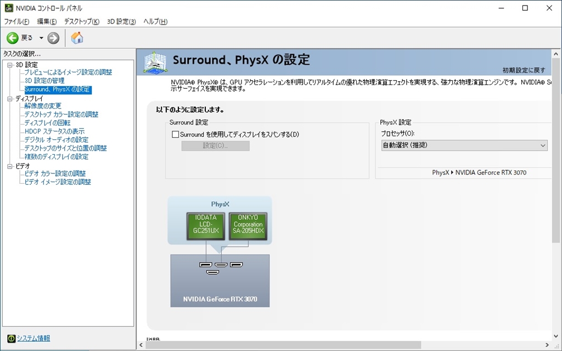Click the タスクの選択... heading
Screen dimensions: 562x351
pos(22,54)
